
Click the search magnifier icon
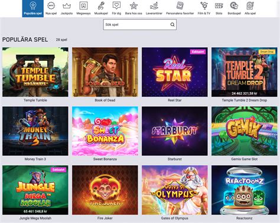coord(172,25)
